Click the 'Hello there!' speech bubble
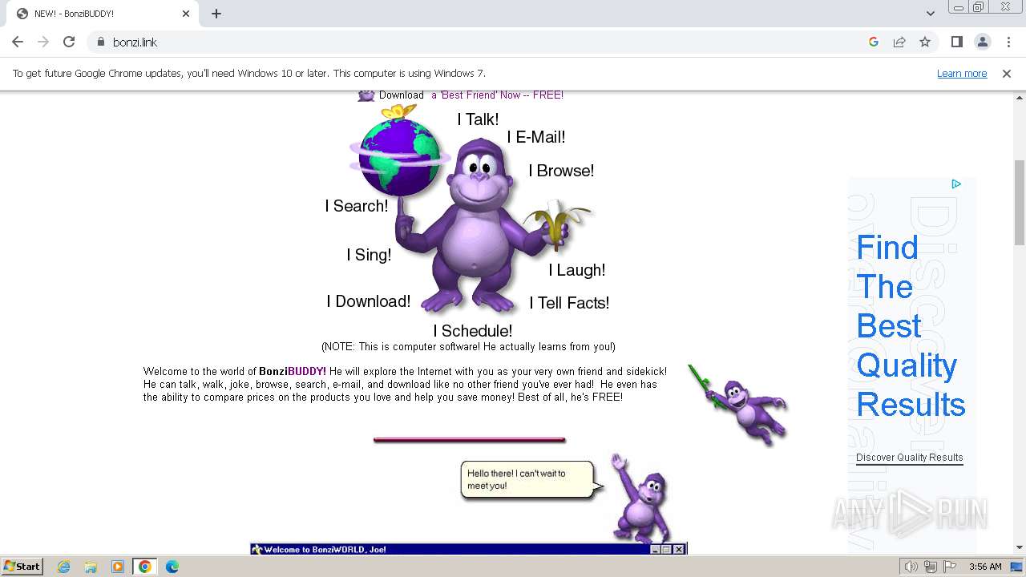The image size is (1026, 577). (529, 479)
